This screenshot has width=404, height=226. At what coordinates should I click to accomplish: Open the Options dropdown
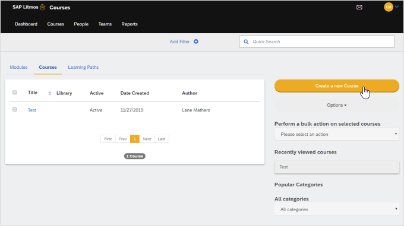click(x=336, y=105)
